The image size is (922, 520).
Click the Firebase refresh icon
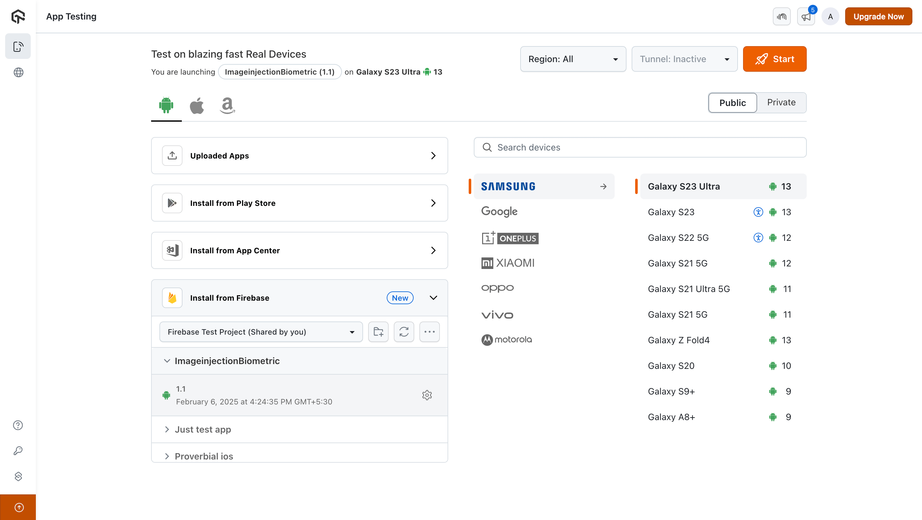click(x=404, y=332)
